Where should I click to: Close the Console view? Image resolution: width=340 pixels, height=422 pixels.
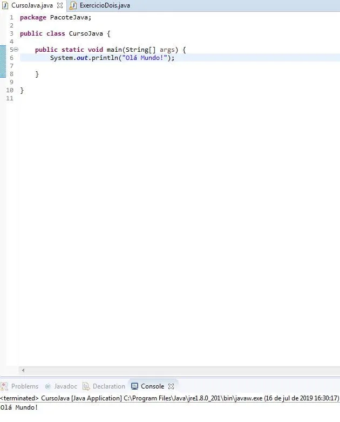pos(171,386)
